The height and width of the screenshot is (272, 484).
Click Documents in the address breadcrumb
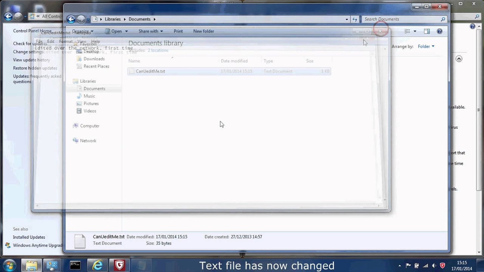pyautogui.click(x=139, y=19)
